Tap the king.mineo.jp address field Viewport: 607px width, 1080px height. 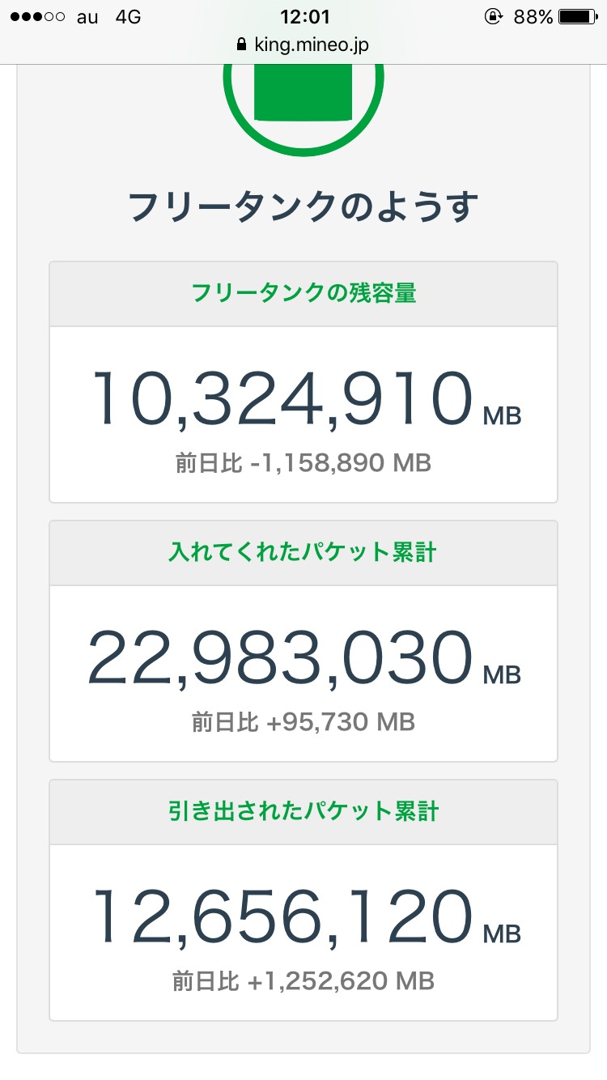(311, 45)
